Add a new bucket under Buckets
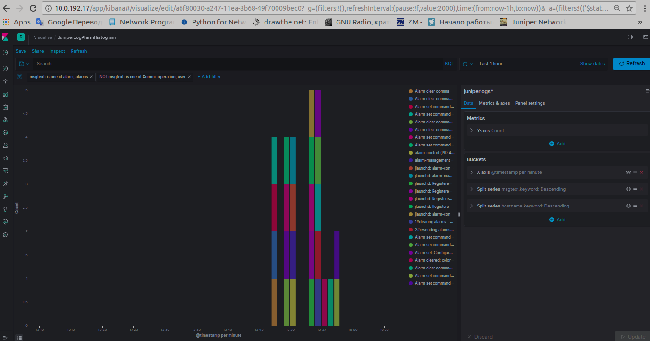Screen dimensions: 650x341 (x=557, y=220)
